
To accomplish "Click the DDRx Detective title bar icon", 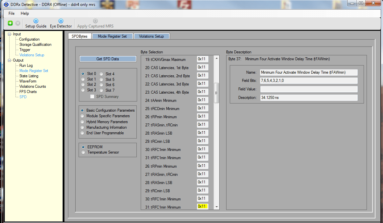I will (x=6, y=4).
